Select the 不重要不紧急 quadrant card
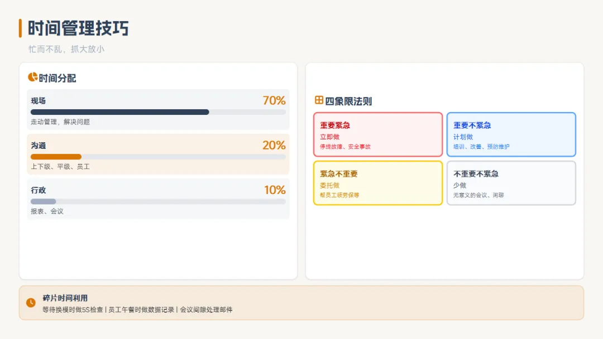This screenshot has width=603, height=339. pyautogui.click(x=511, y=183)
